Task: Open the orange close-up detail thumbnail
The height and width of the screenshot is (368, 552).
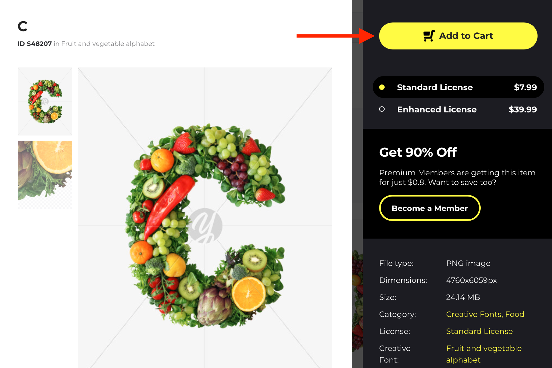Action: [45, 175]
